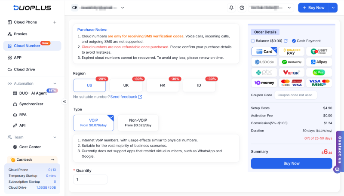Choose USDT TRC20 payment option
344x196 pixels.
coord(319,51)
